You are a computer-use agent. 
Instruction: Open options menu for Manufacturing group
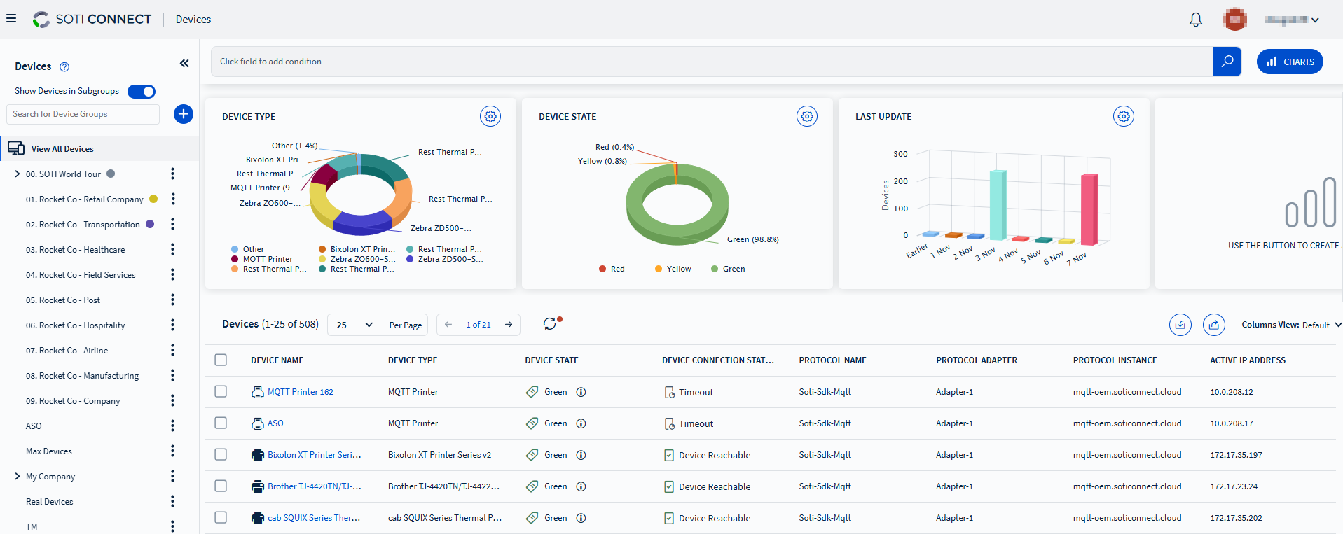point(172,375)
